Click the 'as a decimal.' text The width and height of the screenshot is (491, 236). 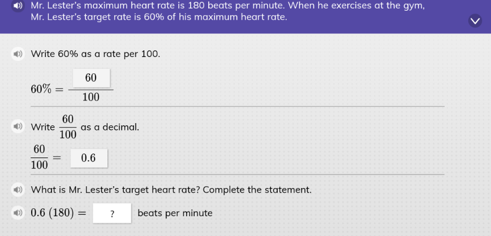[110, 127]
